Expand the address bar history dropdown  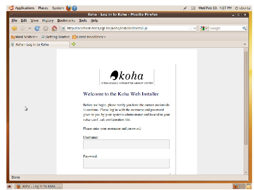click(194, 28)
